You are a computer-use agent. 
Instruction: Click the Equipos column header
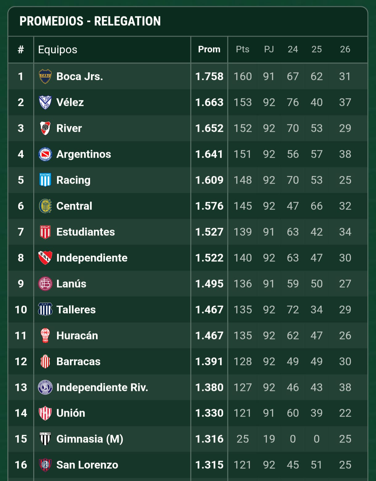click(x=58, y=50)
